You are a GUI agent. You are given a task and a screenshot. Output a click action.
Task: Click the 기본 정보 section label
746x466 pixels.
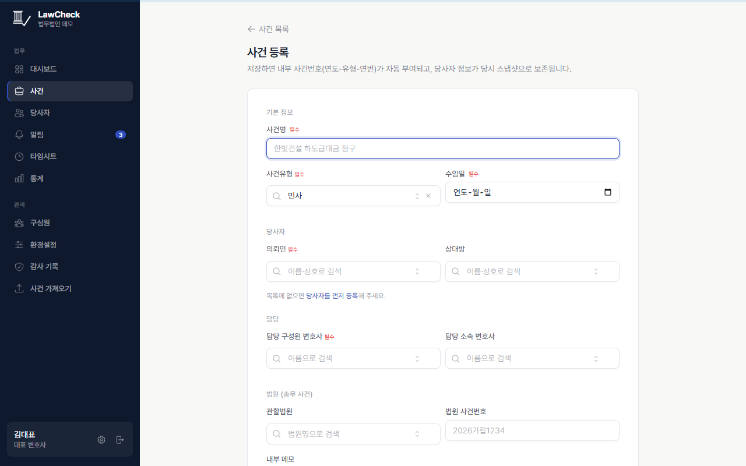(280, 112)
